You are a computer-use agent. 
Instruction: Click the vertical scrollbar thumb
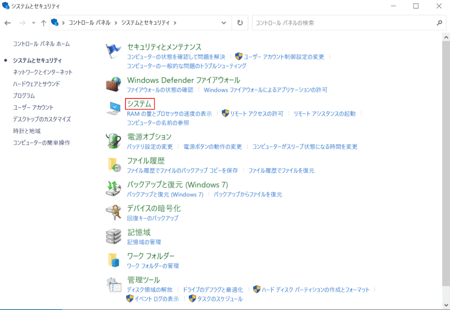pyautogui.click(x=446, y=163)
